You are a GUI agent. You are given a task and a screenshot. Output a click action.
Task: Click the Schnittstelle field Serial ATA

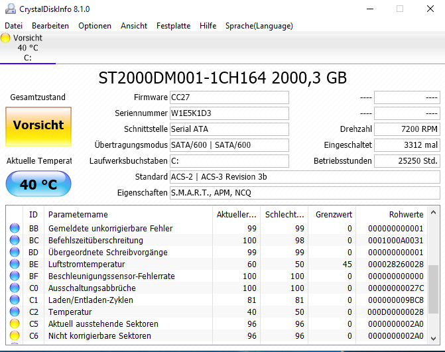pos(229,129)
